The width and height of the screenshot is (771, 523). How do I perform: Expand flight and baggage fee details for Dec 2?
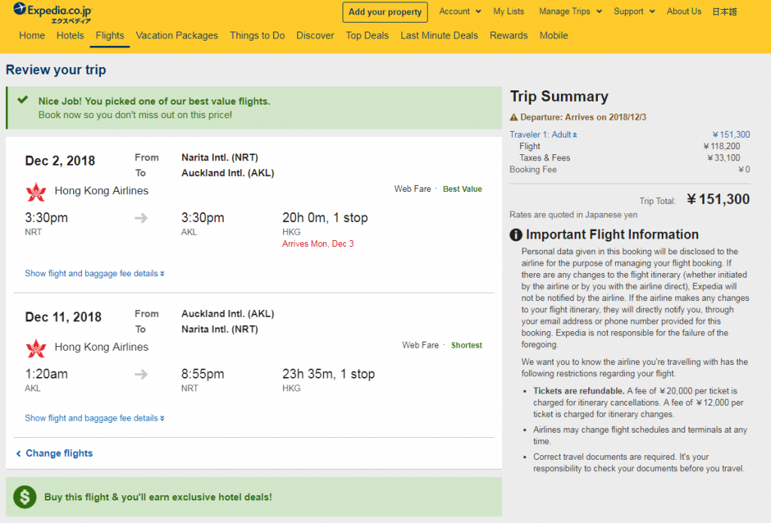pyautogui.click(x=94, y=273)
